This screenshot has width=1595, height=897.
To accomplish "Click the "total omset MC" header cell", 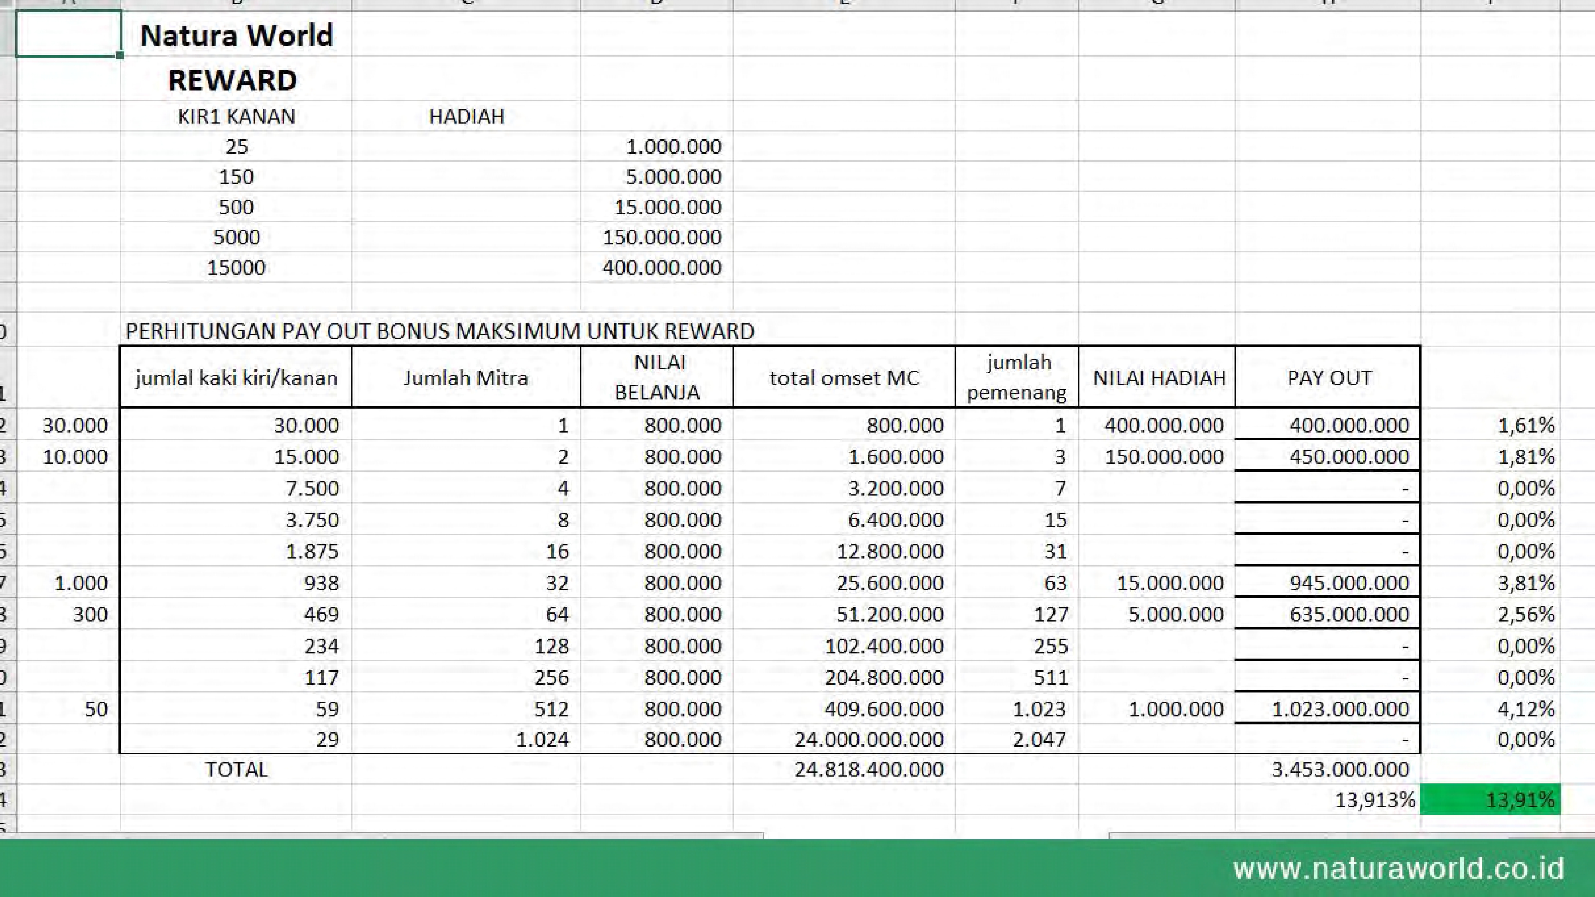I will pos(844,377).
